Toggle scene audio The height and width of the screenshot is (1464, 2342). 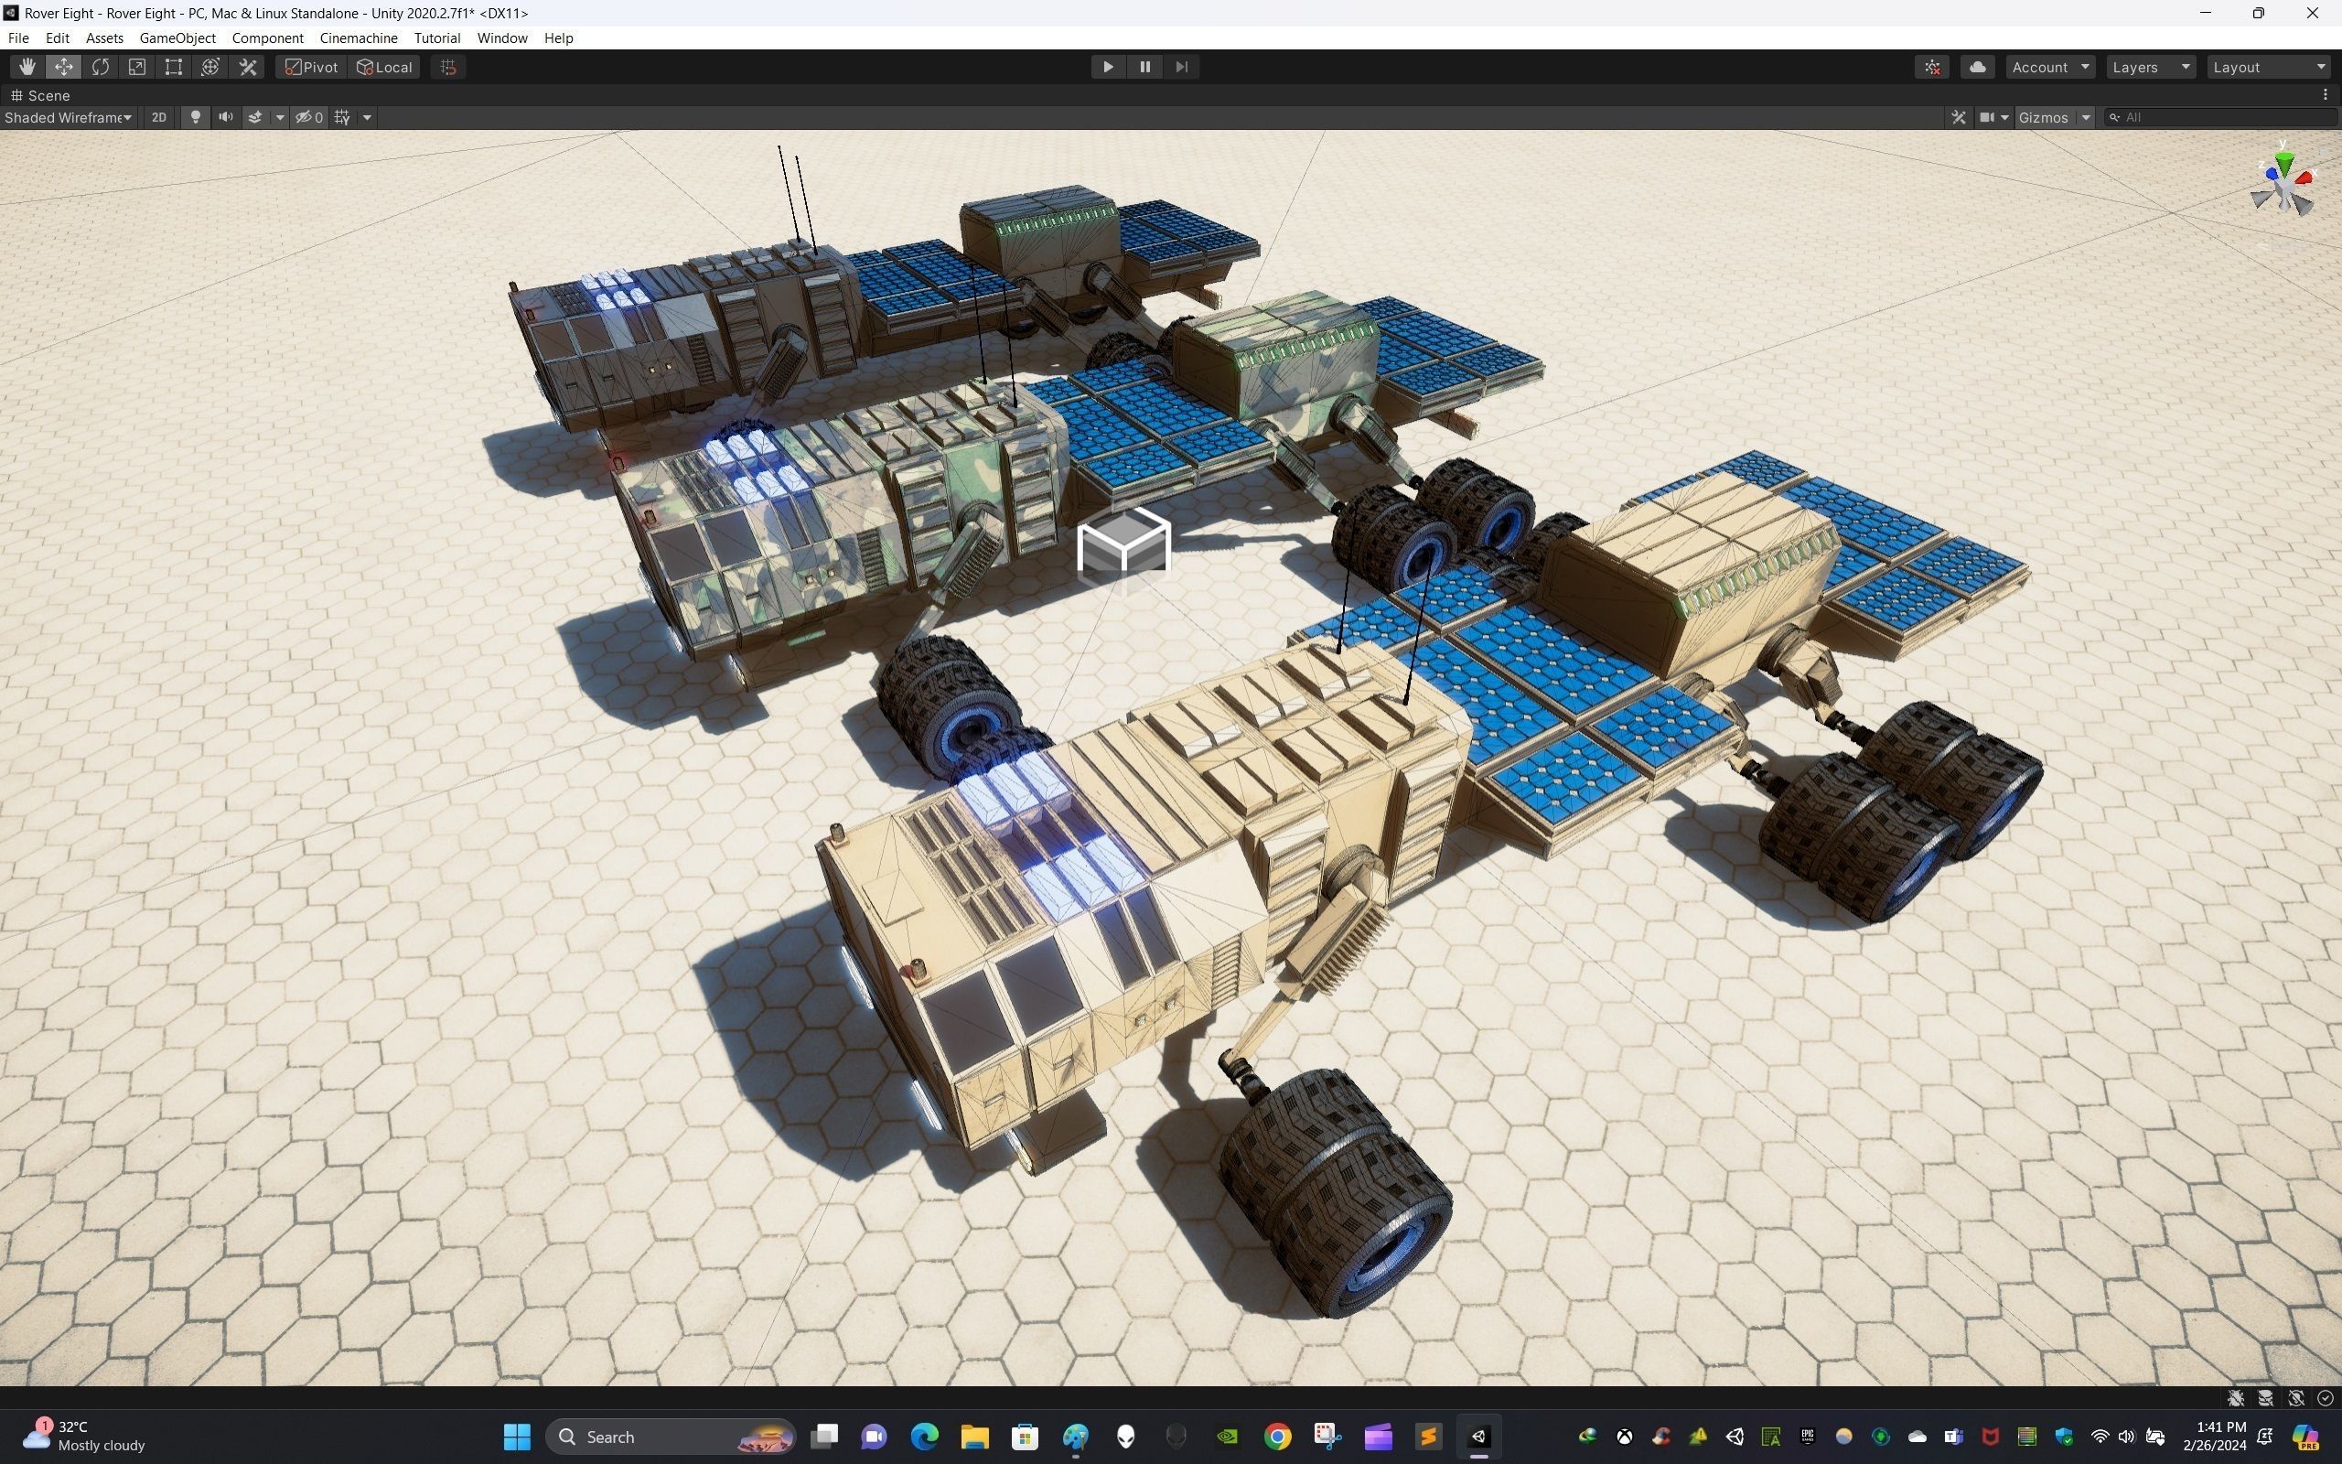[225, 117]
